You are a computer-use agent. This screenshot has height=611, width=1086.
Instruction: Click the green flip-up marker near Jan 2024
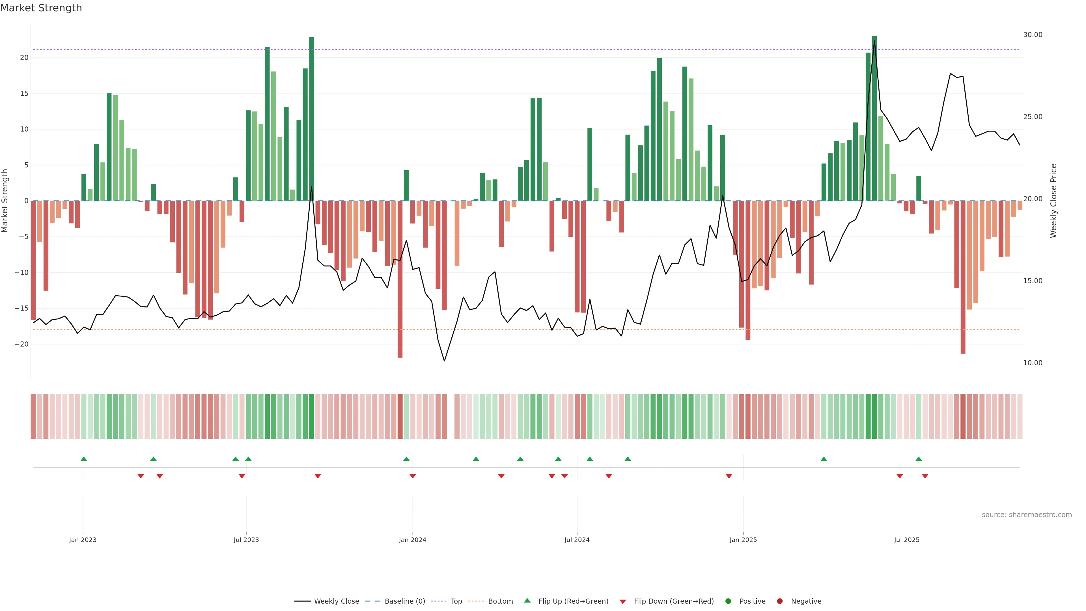point(406,459)
